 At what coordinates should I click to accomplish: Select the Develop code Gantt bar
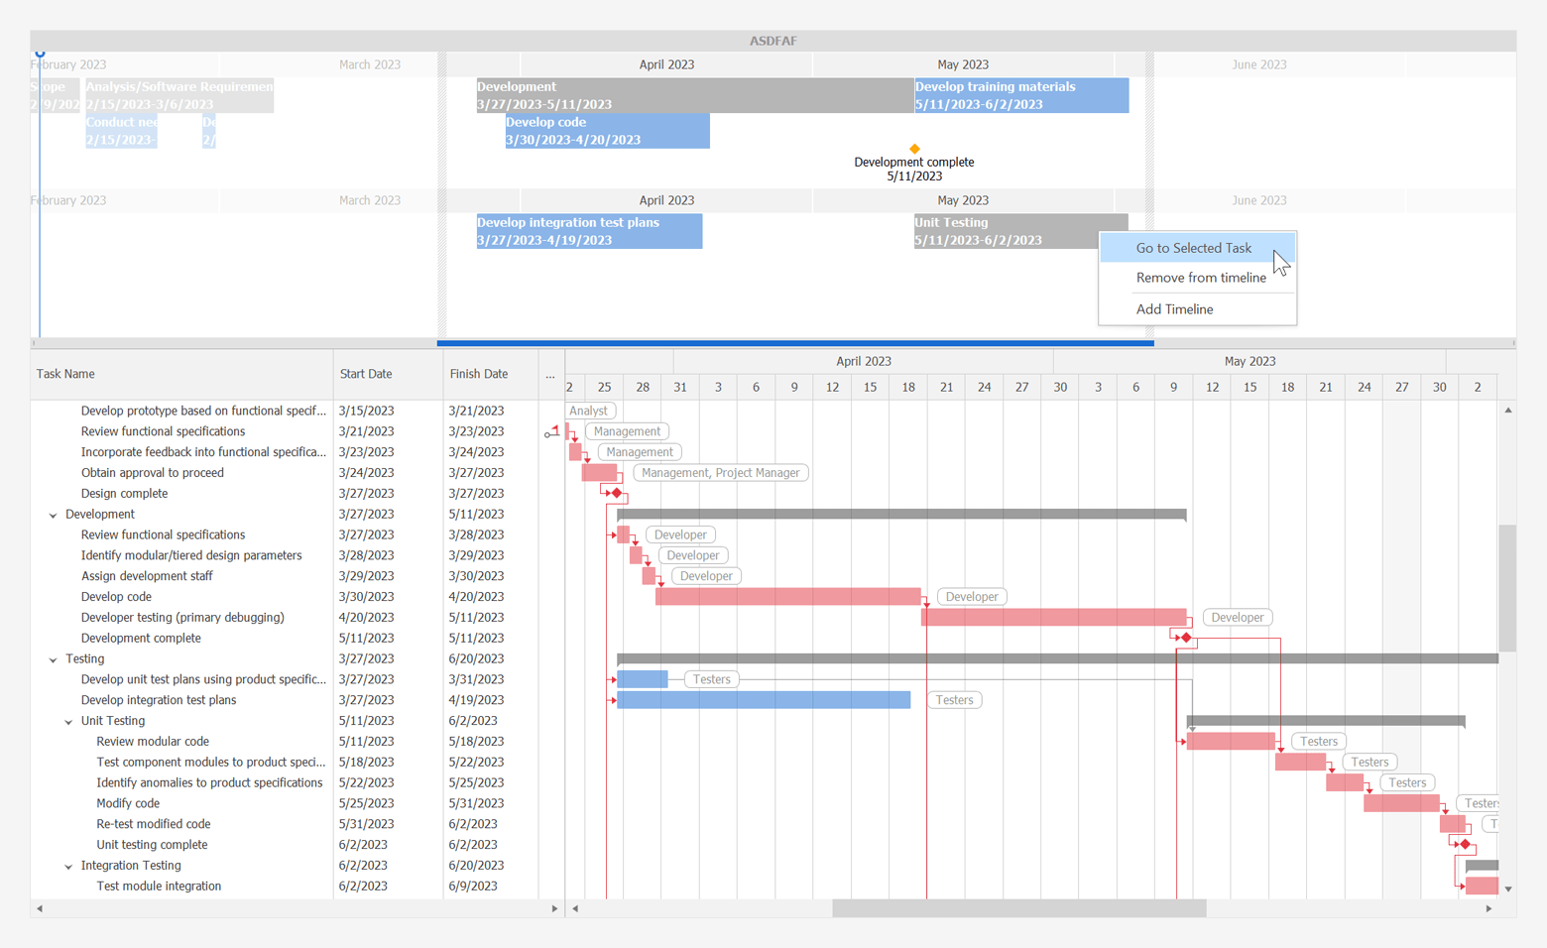coord(788,597)
